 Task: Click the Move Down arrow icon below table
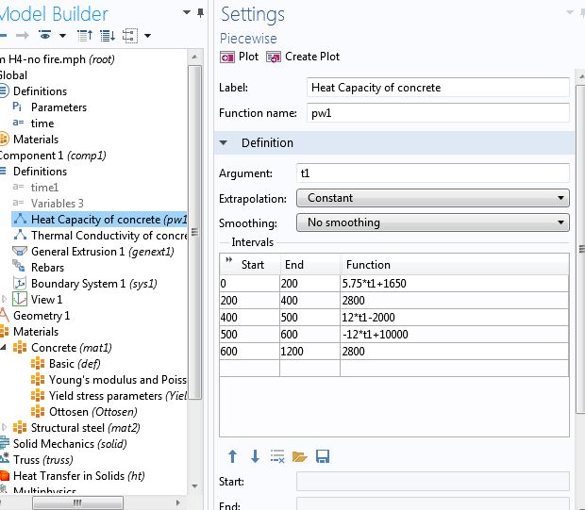[255, 456]
